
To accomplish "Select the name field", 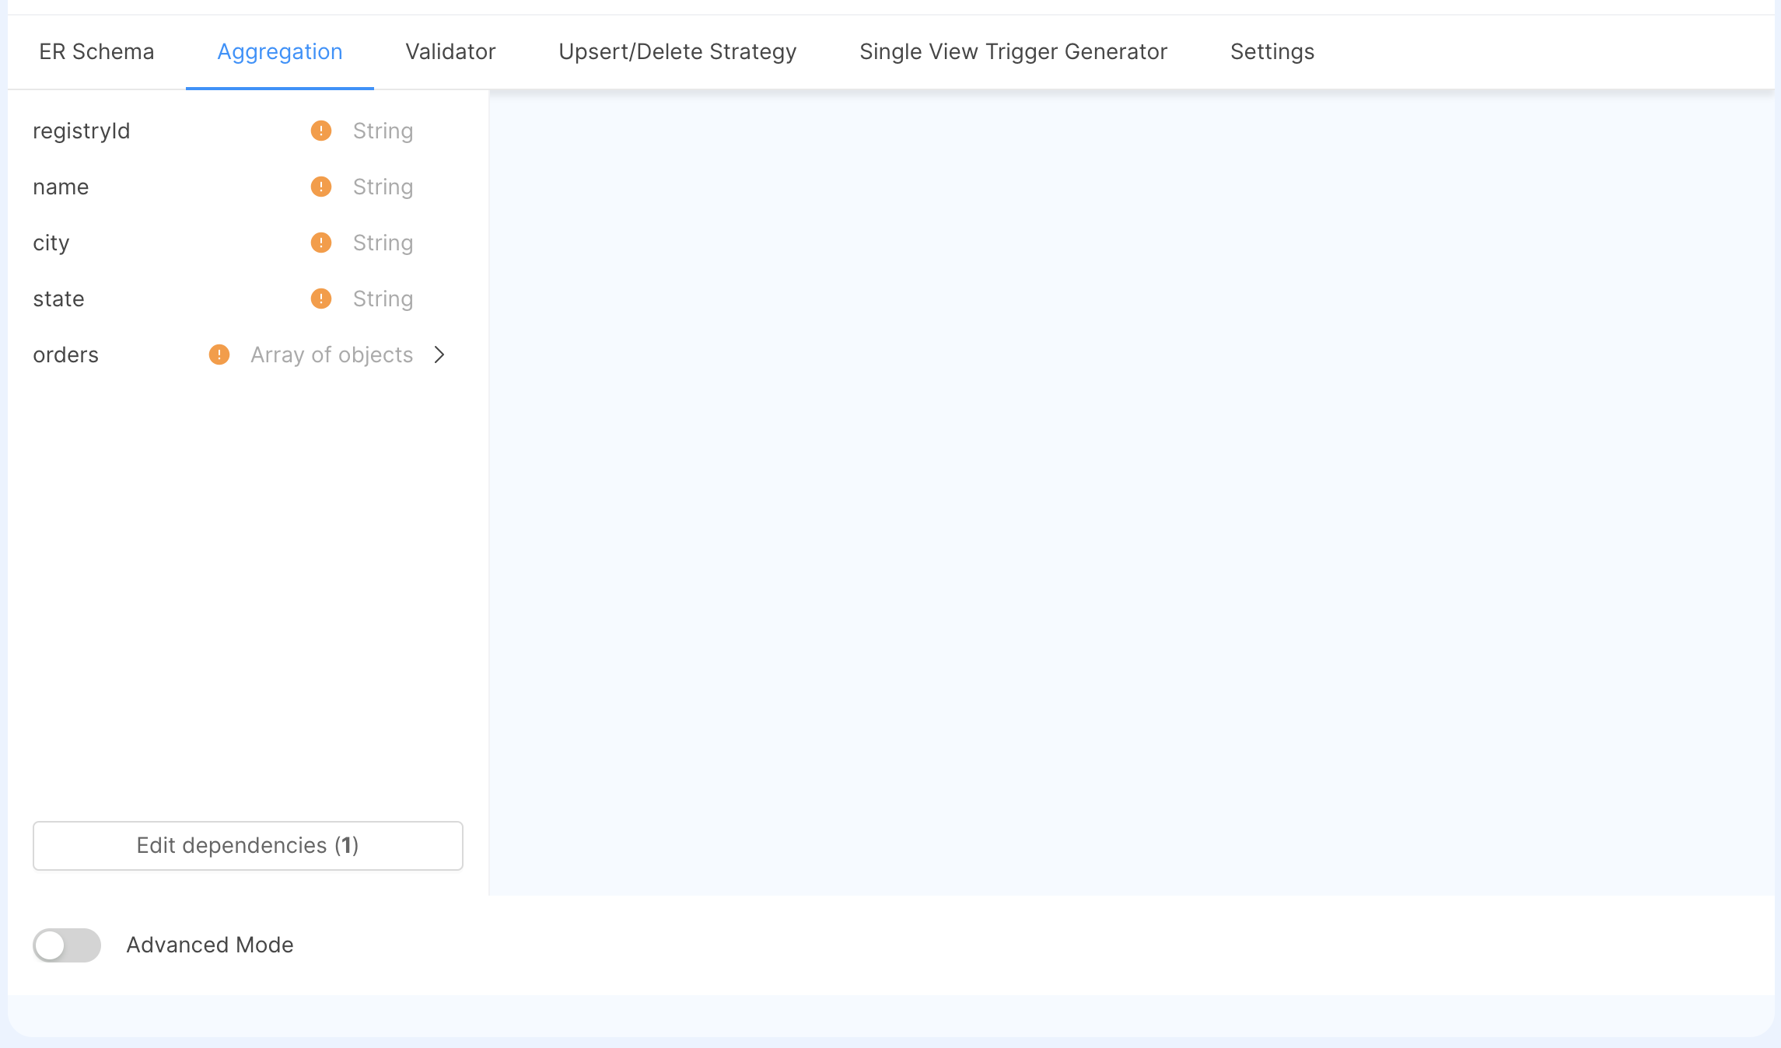I will click(60, 187).
